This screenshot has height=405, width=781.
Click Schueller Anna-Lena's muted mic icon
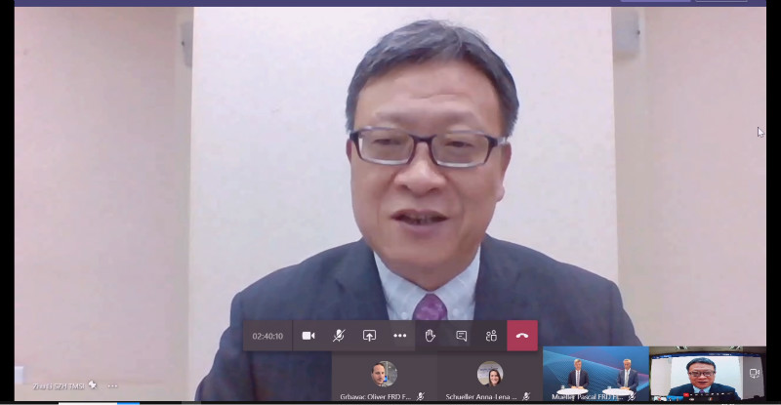526,396
